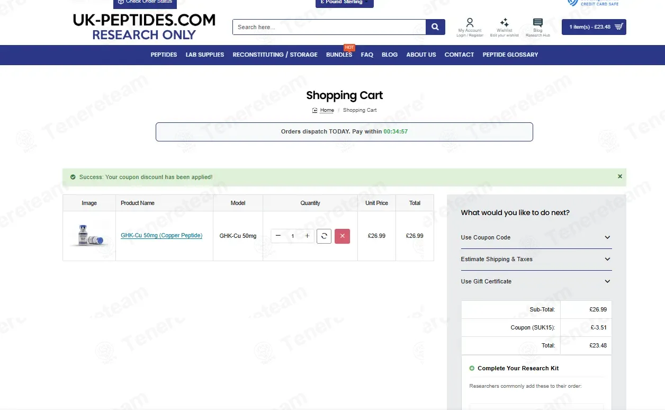The width and height of the screenshot is (665, 410).
Task: Open the Pound Sterling currency dropdown
Action: click(x=345, y=3)
